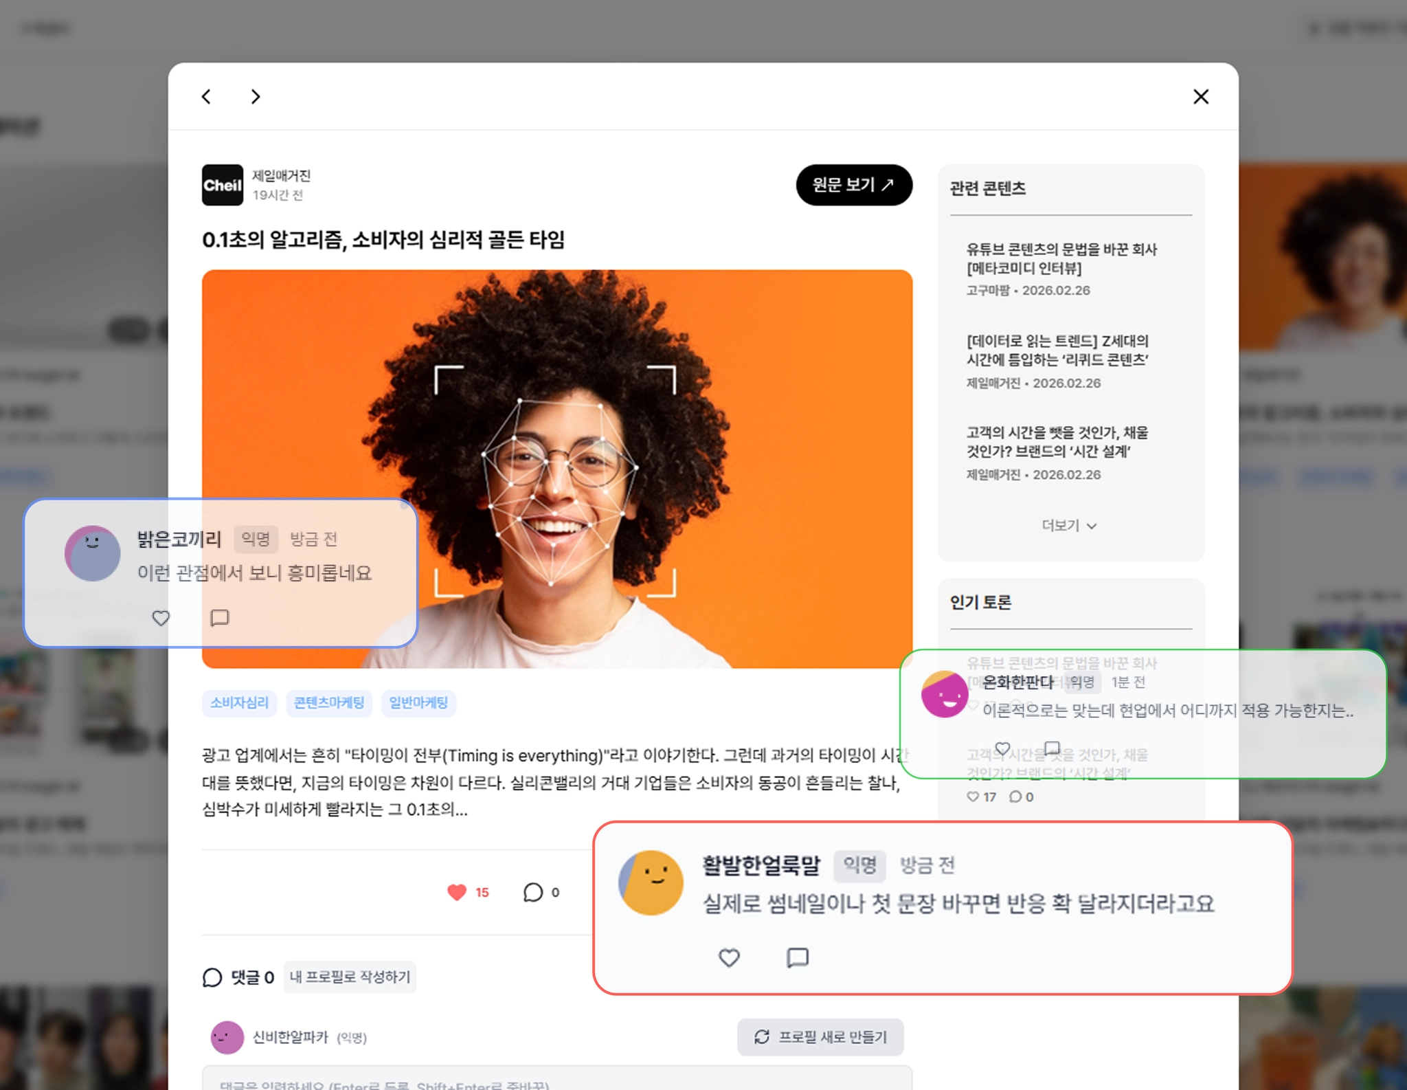Click the Cheil 제일매거진 logo
This screenshot has width=1407, height=1090.
222,185
